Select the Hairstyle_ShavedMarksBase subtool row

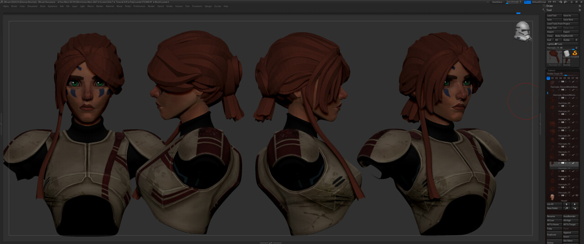click(564, 88)
